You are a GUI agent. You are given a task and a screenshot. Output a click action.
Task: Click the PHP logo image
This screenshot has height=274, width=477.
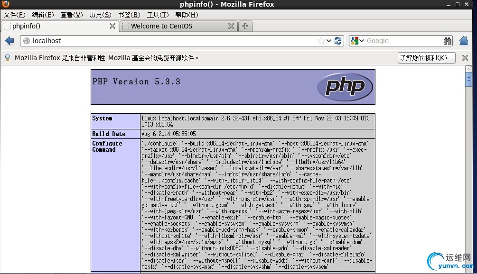click(x=345, y=87)
